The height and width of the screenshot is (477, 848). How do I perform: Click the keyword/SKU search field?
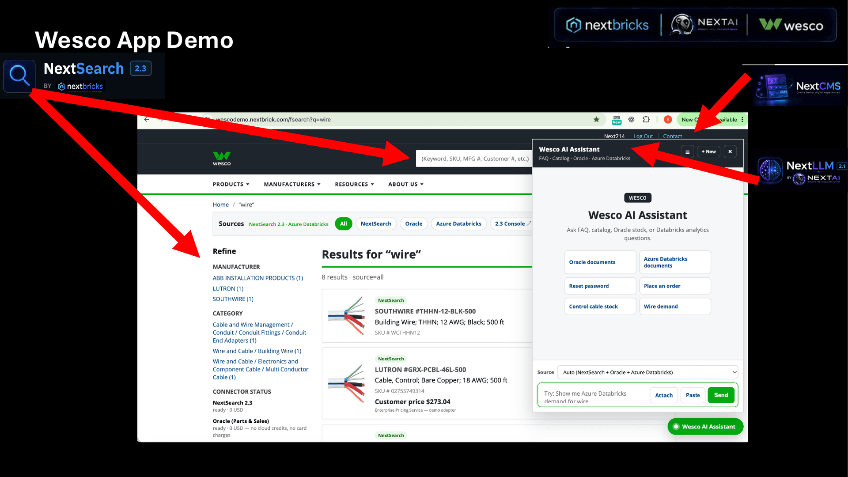click(474, 159)
